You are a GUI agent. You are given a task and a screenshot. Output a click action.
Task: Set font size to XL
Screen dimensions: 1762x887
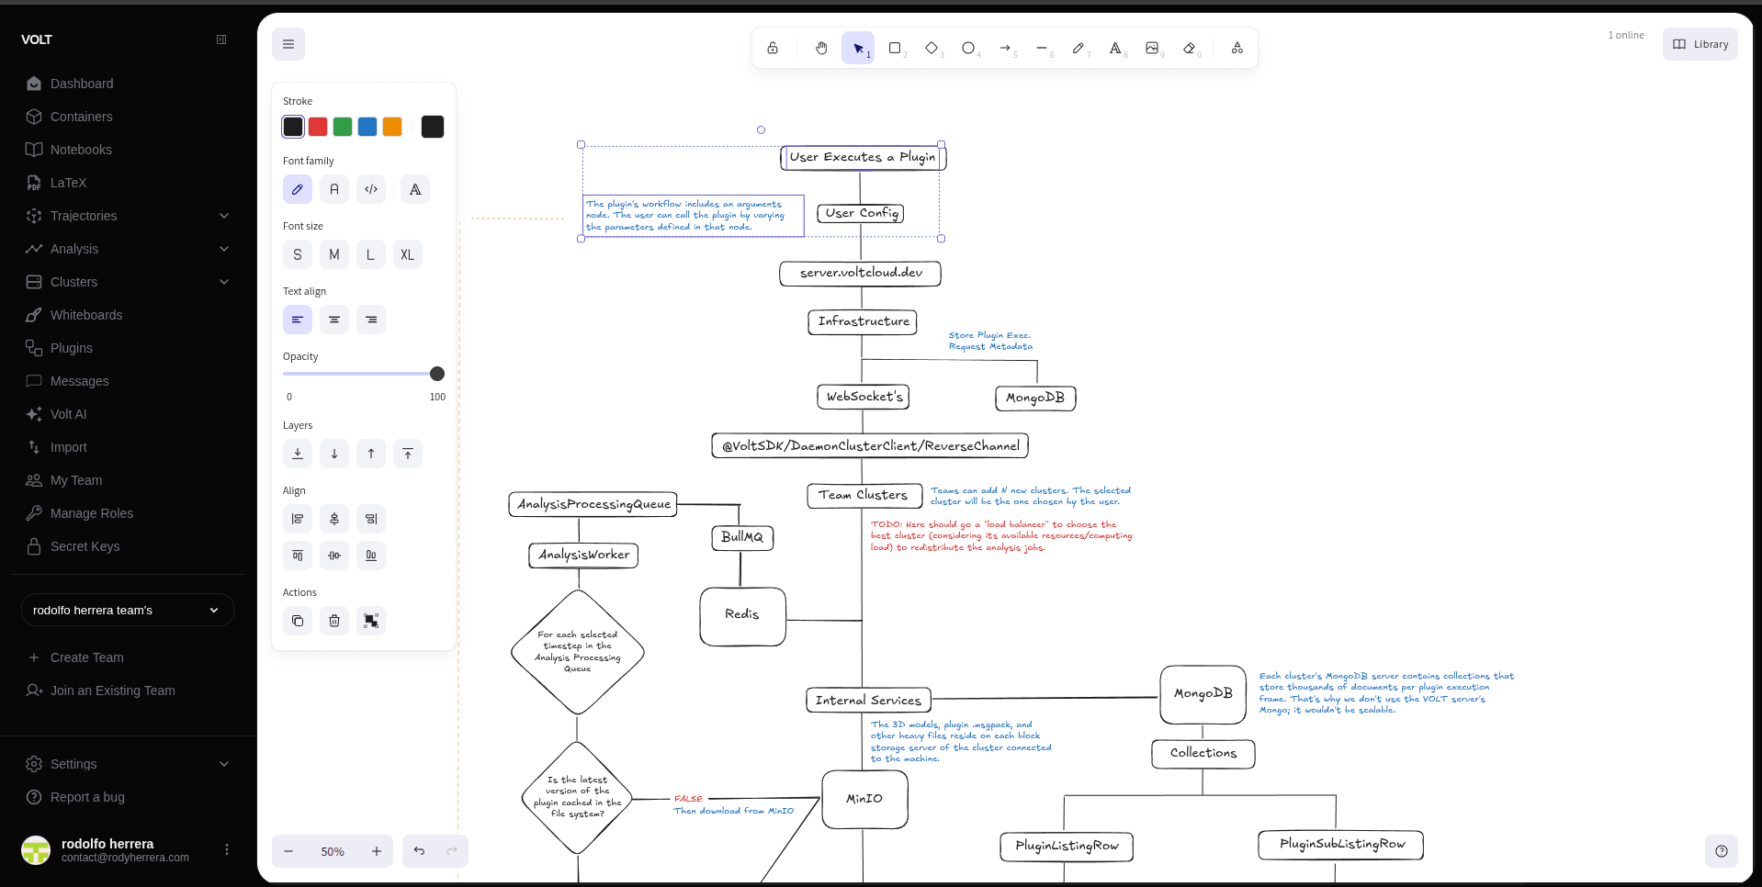pos(407,254)
